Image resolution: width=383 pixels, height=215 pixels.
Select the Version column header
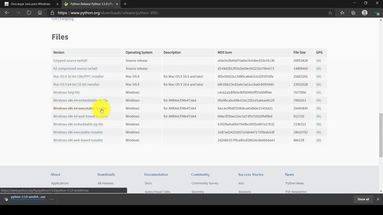[x=59, y=53]
